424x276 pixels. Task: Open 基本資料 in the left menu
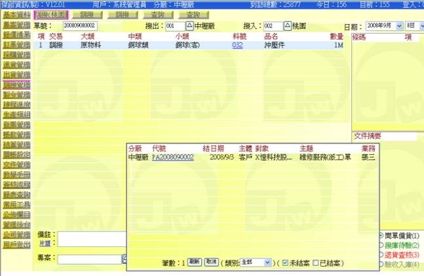click(15, 15)
